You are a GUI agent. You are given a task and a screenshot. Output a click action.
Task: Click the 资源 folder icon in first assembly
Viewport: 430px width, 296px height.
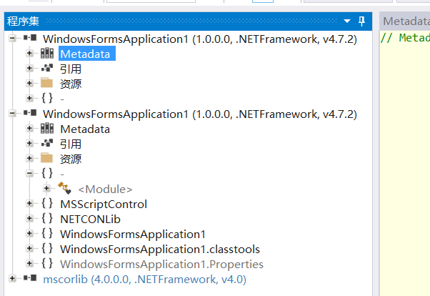click(47, 83)
